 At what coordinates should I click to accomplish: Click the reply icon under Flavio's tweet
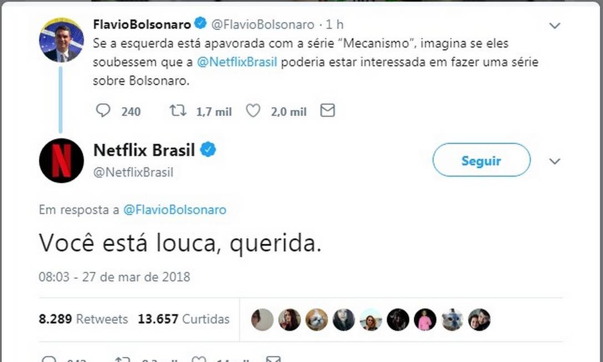103,111
